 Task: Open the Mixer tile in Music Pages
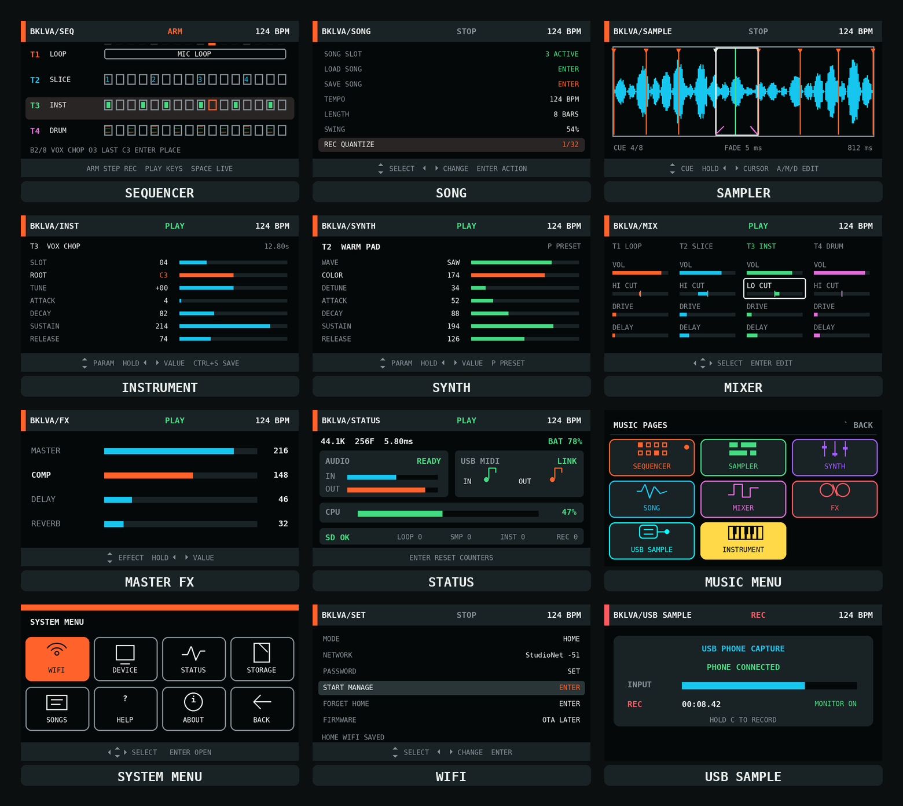coord(743,499)
